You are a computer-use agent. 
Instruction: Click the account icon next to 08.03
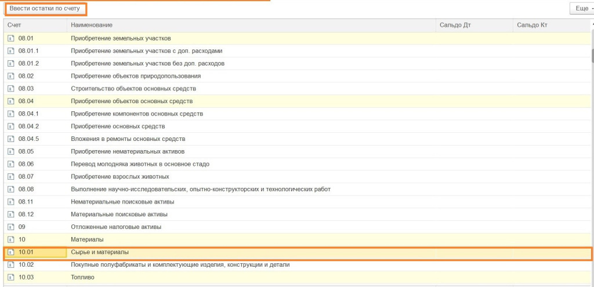(x=10, y=89)
